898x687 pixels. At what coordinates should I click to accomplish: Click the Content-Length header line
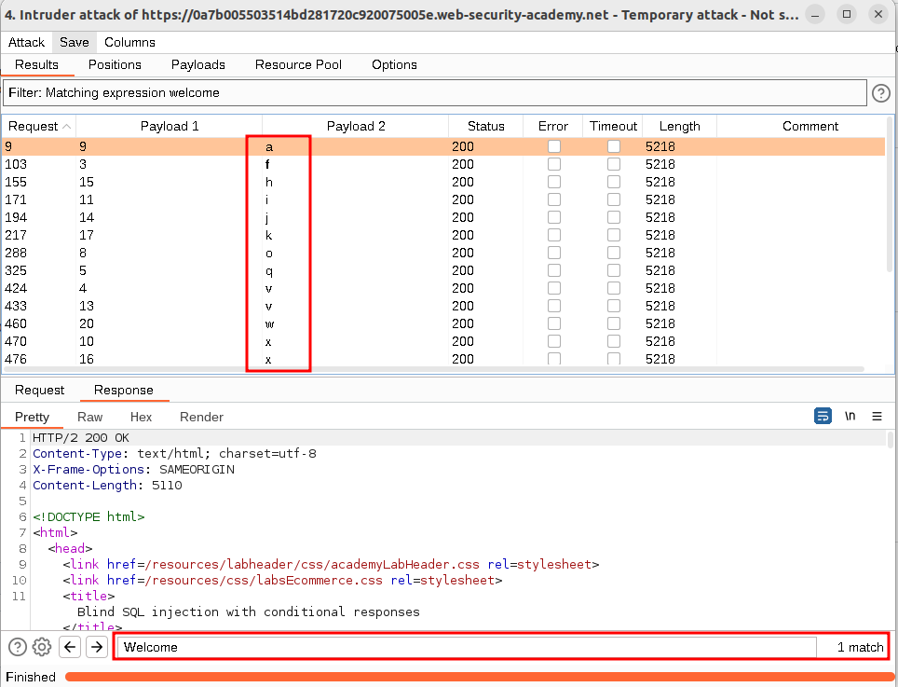[x=107, y=486]
